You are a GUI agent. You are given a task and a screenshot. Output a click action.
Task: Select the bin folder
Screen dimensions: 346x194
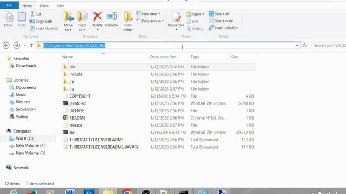pos(158,67)
